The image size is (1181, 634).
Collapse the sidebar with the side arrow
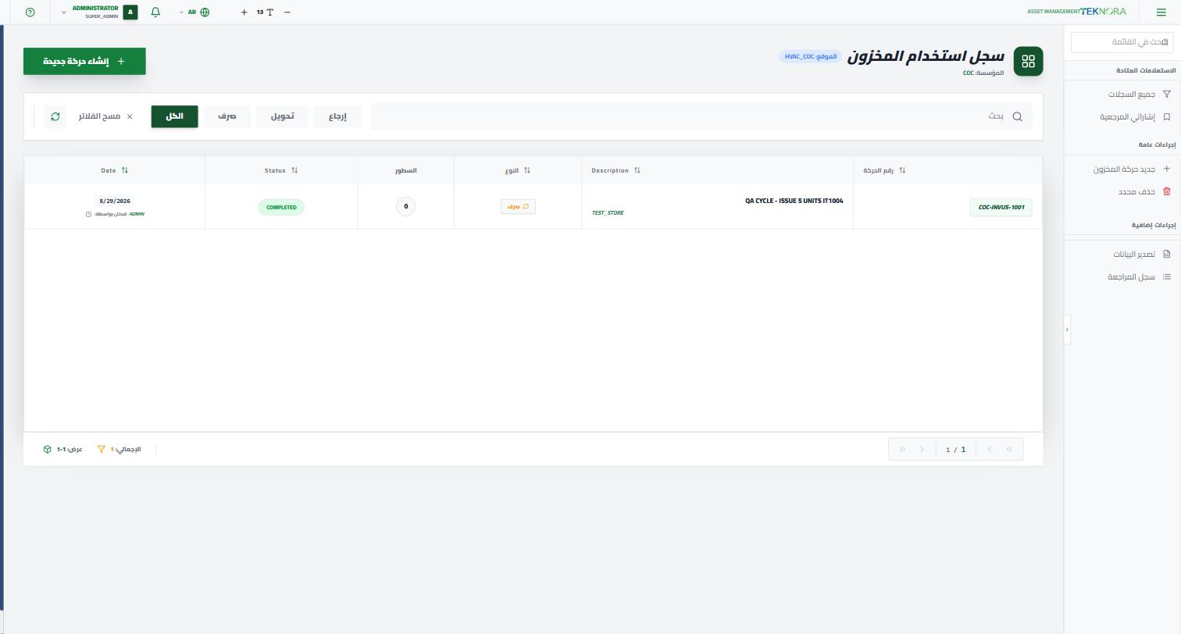[x=1067, y=330]
